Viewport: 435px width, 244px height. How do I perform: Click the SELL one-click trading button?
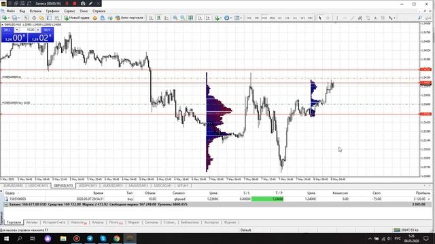click(7, 30)
